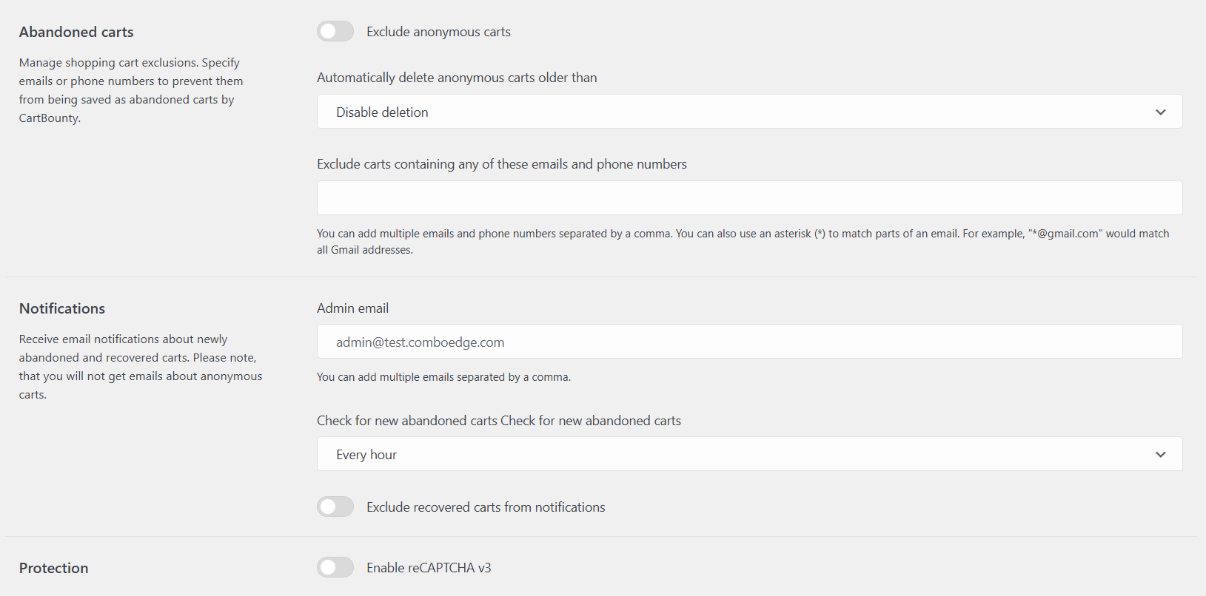
Task: Click into the Admin email input field
Action: (748, 342)
